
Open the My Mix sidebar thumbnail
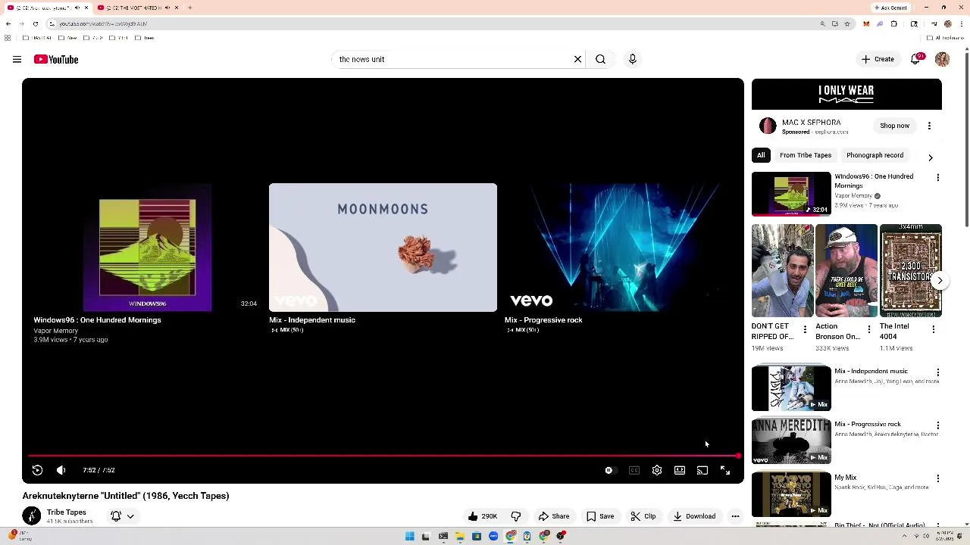pos(791,494)
